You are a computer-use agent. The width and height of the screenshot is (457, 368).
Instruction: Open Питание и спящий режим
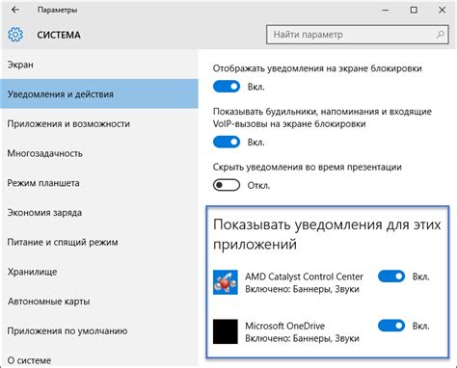pos(99,242)
